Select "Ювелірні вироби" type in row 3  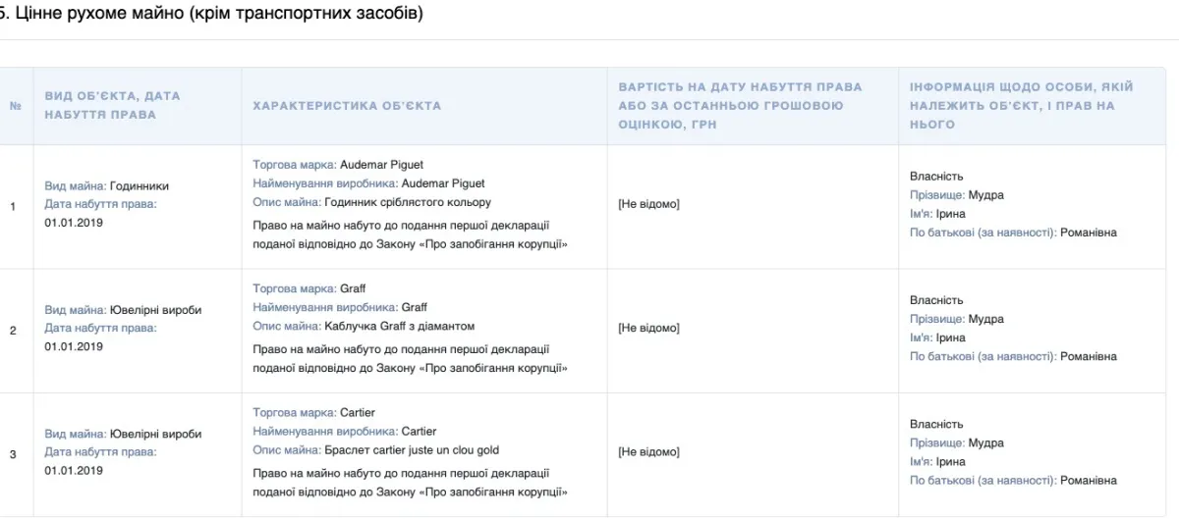click(x=155, y=434)
